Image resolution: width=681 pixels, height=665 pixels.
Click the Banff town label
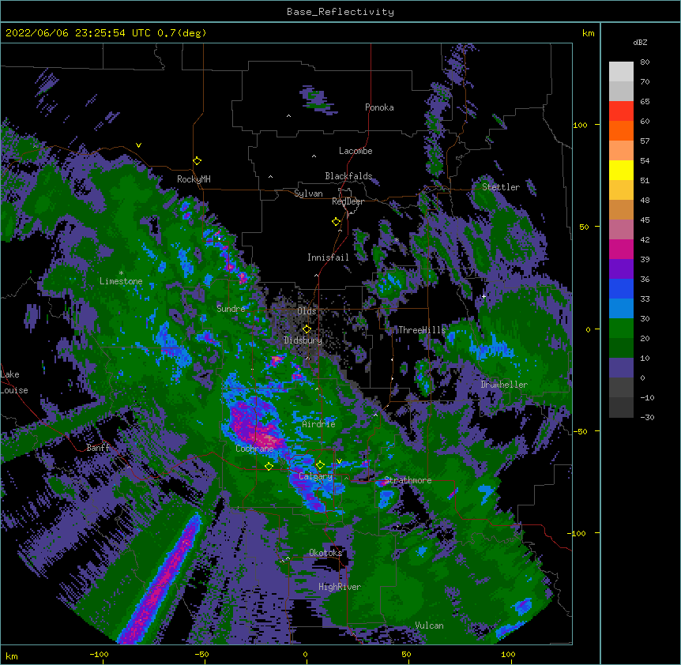point(98,448)
